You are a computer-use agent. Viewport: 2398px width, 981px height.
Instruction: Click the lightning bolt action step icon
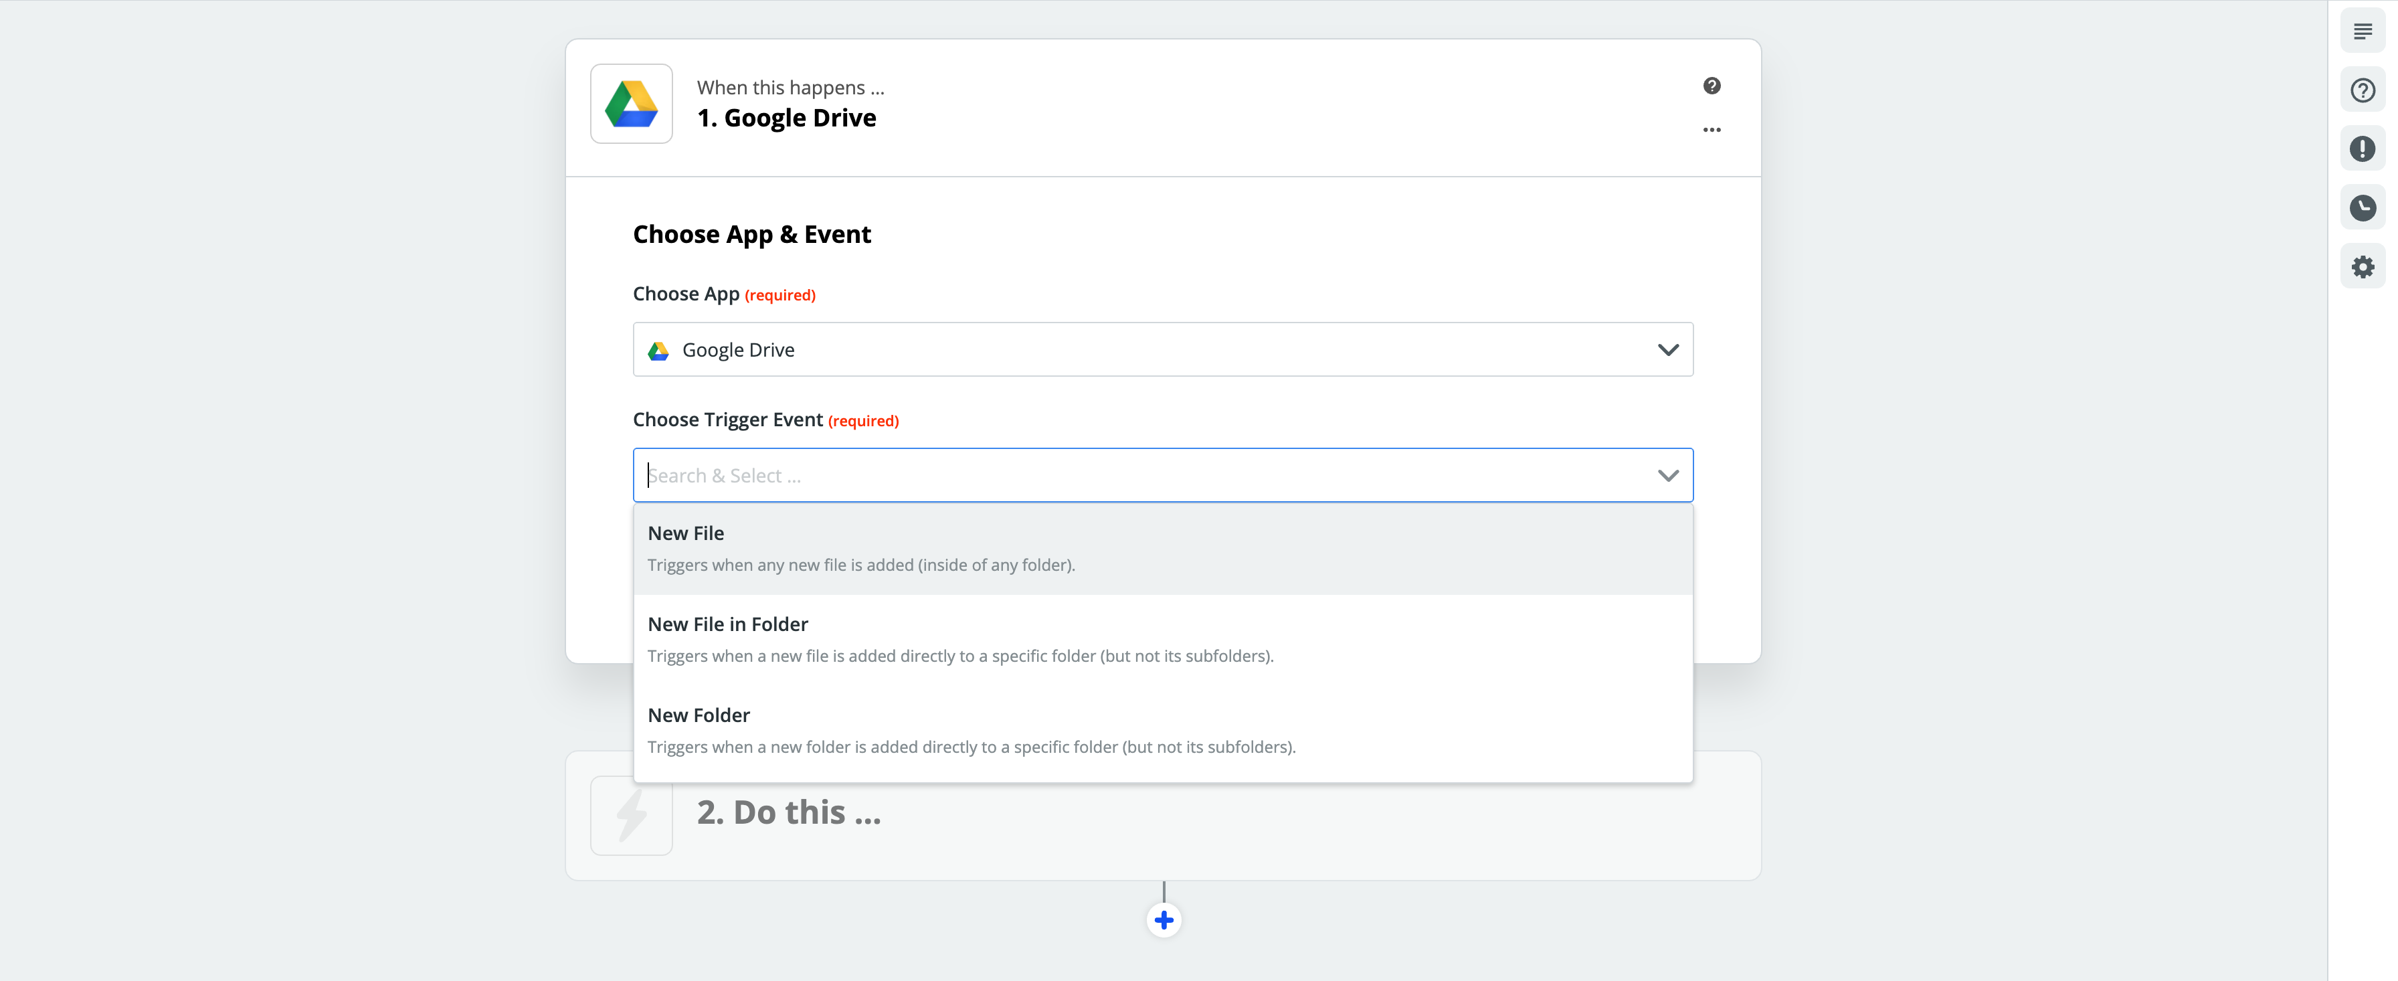(x=631, y=815)
